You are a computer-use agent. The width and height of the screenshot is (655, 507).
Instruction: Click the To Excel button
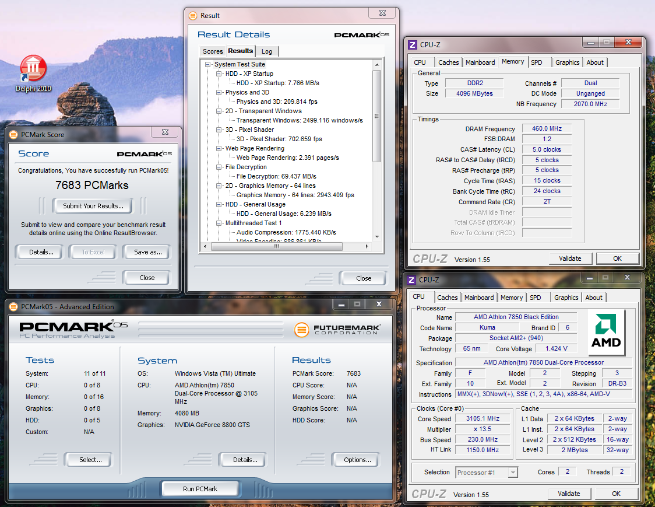pyautogui.click(x=93, y=252)
